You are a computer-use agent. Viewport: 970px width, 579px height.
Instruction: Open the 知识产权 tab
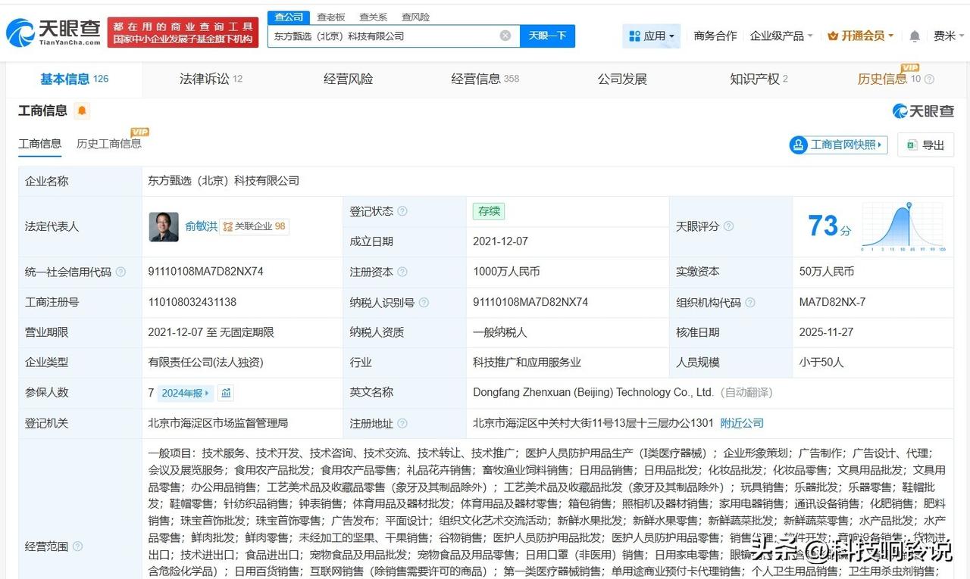click(759, 79)
